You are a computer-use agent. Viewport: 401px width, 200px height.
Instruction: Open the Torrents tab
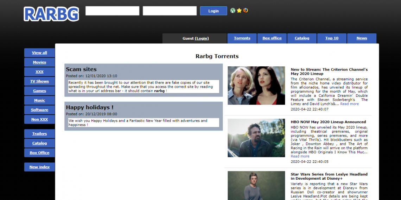pyautogui.click(x=242, y=38)
